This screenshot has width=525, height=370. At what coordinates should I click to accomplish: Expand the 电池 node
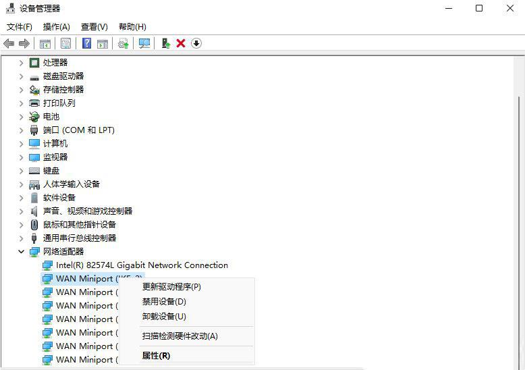(21, 117)
